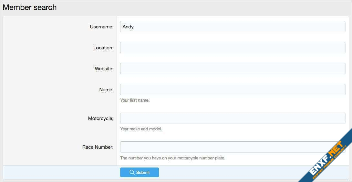Click the 'Year make and model.' hint

pyautogui.click(x=141, y=129)
